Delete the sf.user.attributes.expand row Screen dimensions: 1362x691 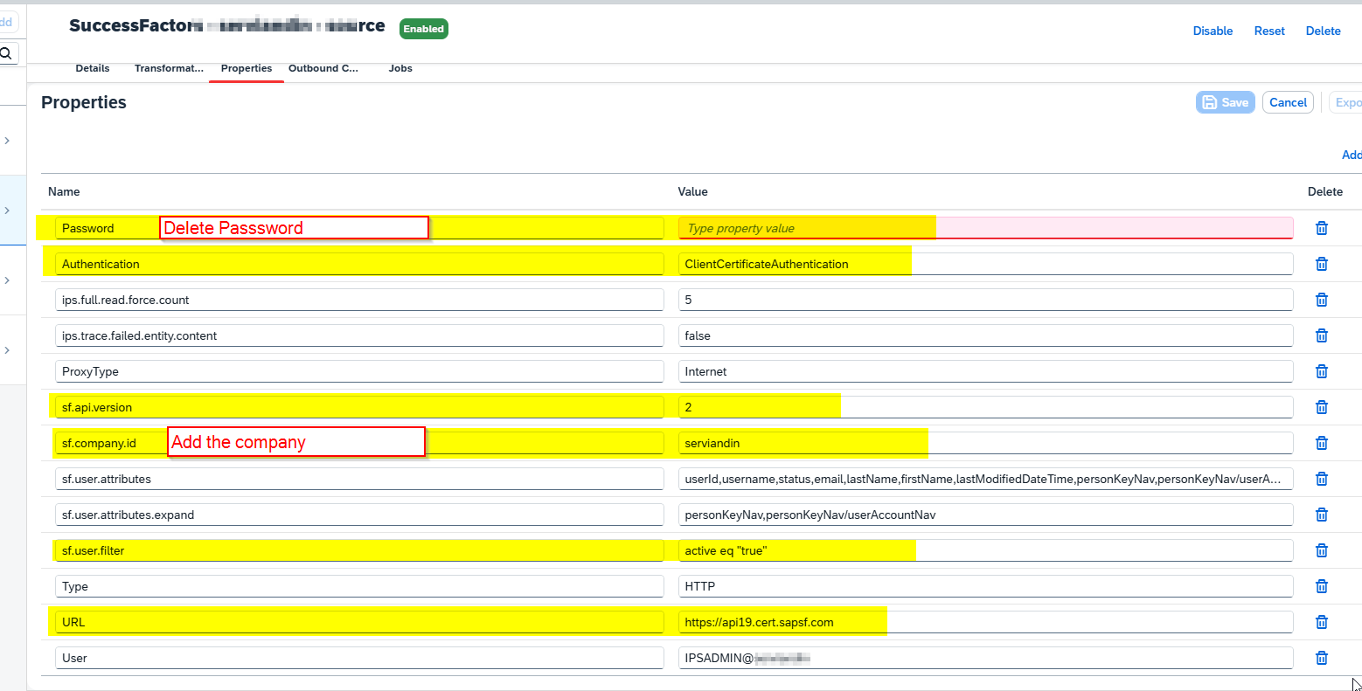tap(1322, 515)
